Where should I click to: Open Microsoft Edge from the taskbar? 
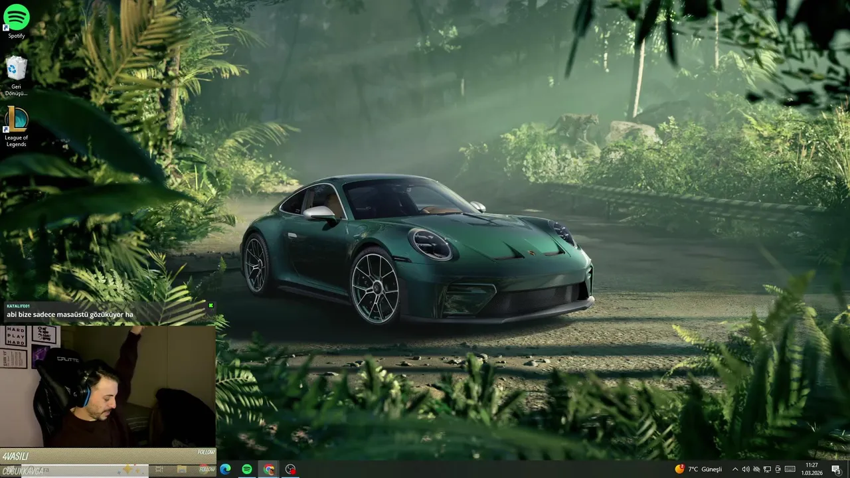(225, 469)
